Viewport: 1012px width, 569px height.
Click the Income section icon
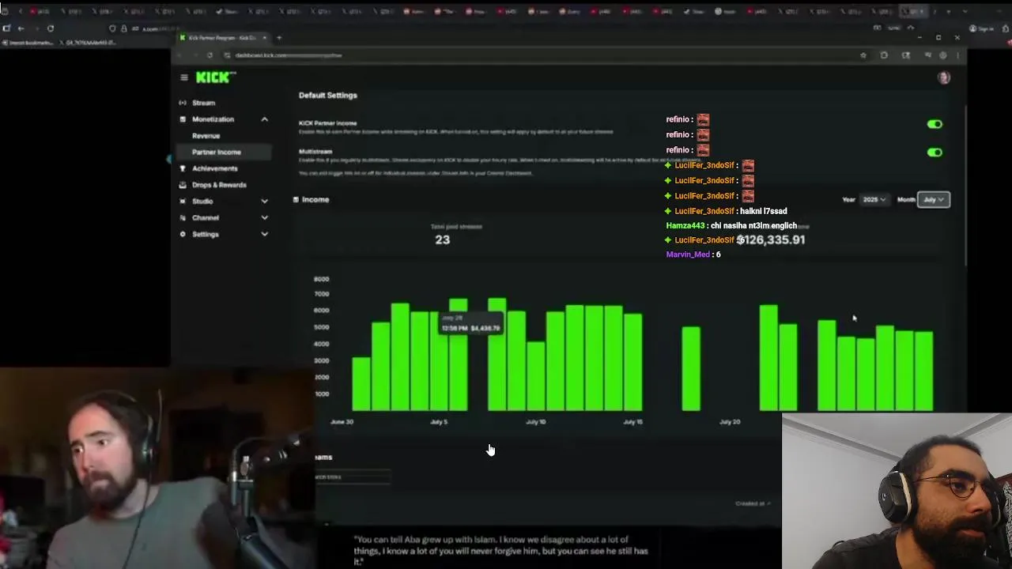296,199
